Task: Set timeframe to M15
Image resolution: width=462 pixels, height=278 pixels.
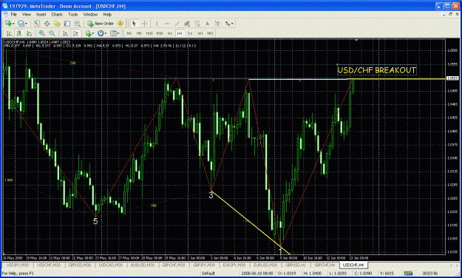Action: point(149,33)
